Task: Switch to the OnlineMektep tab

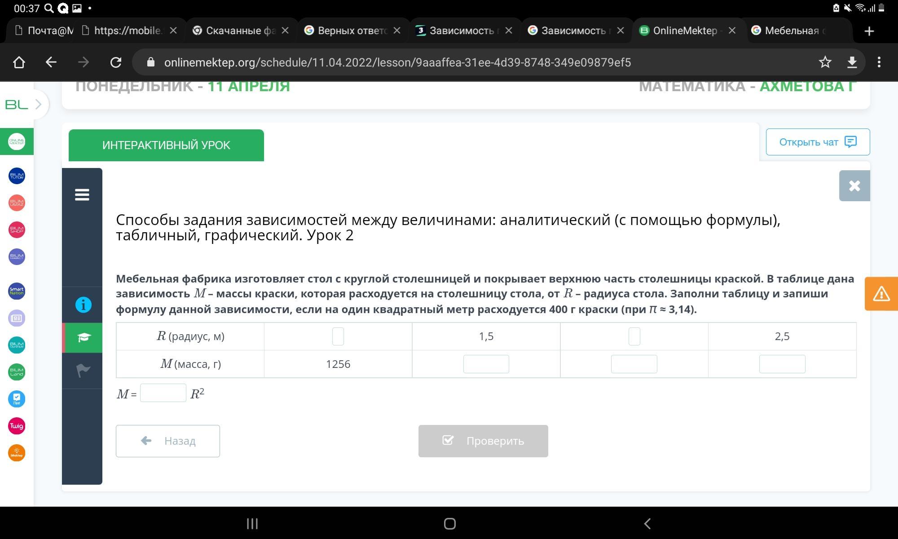Action: click(684, 31)
